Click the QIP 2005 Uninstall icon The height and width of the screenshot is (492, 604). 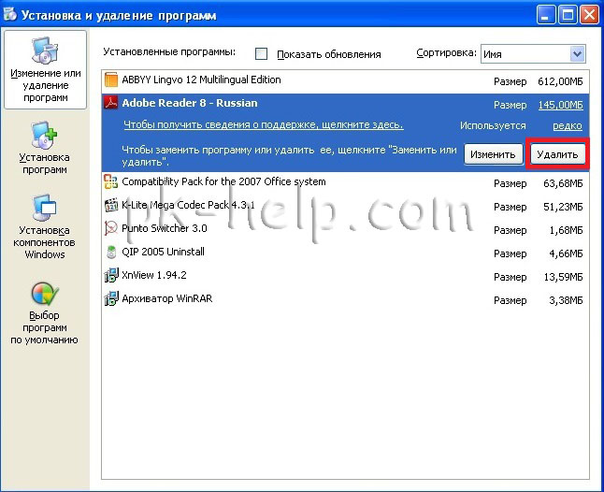111,252
